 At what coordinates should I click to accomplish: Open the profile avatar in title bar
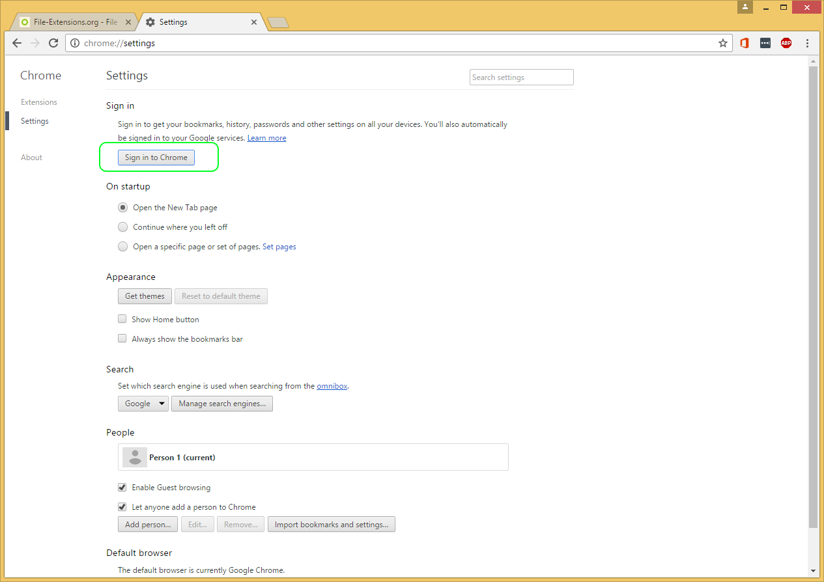(x=745, y=7)
